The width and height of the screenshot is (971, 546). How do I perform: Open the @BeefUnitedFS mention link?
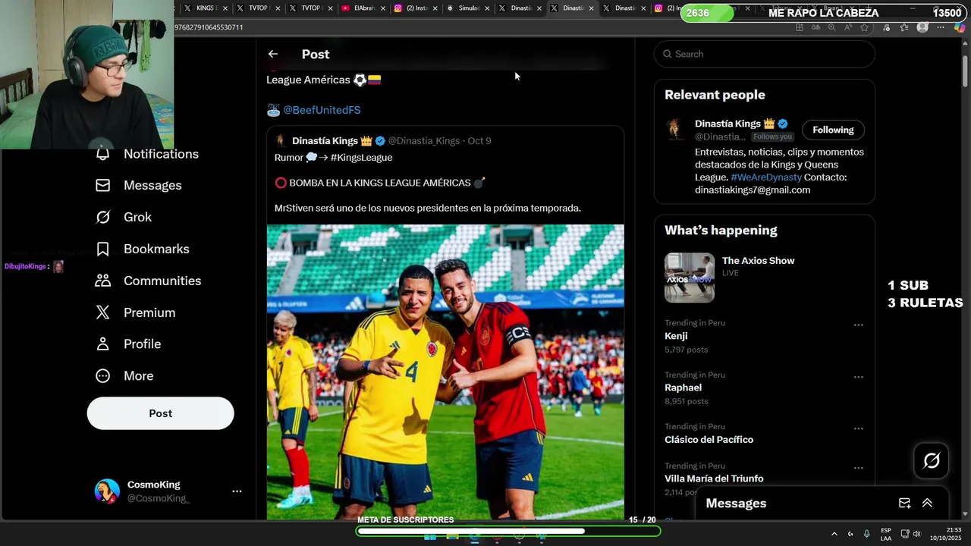322,110
